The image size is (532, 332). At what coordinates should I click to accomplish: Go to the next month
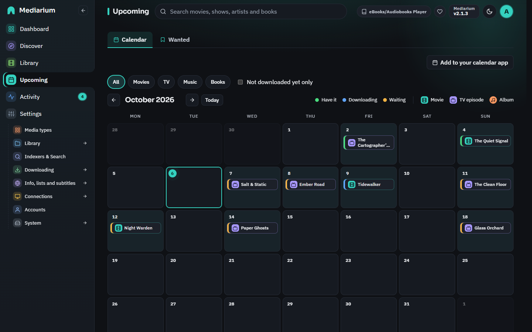point(192,100)
